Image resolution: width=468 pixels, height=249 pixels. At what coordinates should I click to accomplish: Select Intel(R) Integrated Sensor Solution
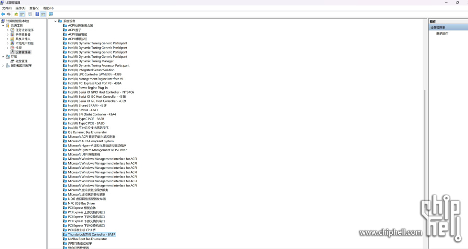[91, 70]
